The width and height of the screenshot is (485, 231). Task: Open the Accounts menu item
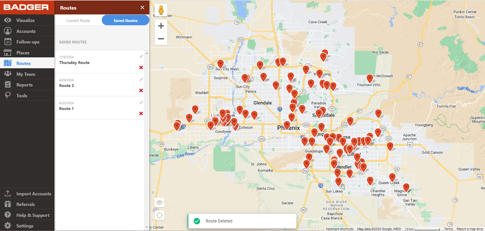[27, 31]
